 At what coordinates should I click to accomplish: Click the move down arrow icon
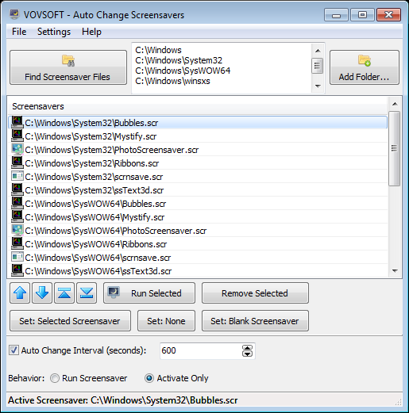(42, 293)
